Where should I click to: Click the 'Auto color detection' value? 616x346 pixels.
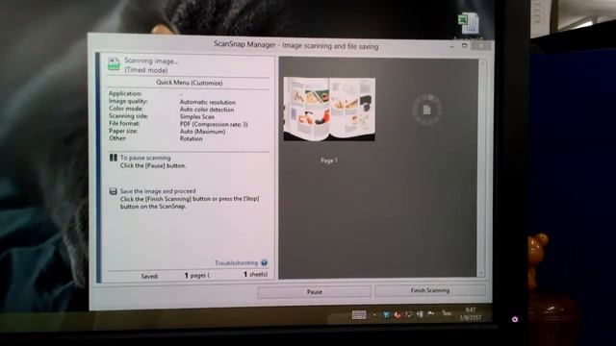pos(207,110)
